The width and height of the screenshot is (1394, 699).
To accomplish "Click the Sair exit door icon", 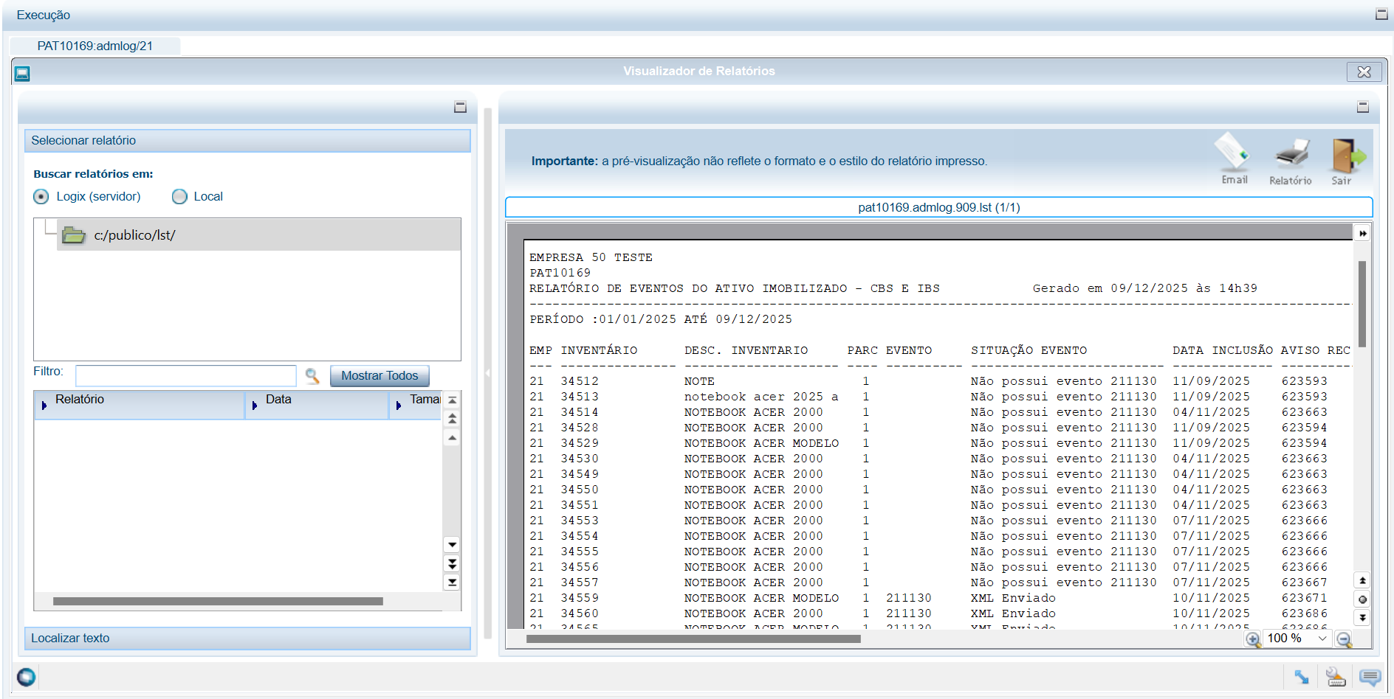I will click(x=1347, y=161).
